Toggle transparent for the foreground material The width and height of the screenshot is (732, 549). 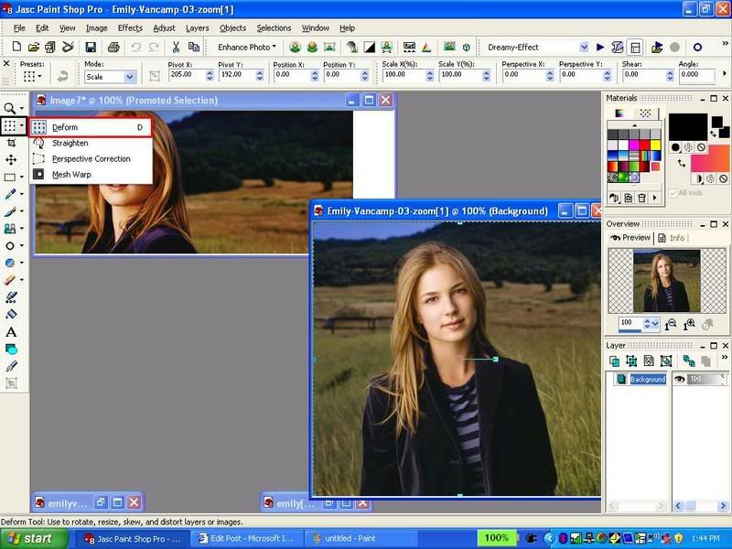pos(701,147)
